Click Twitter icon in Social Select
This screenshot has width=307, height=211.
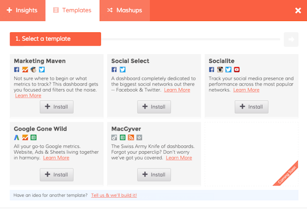click(x=123, y=70)
